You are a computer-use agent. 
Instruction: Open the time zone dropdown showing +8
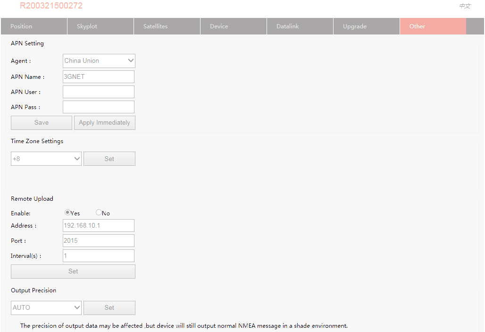pyautogui.click(x=46, y=159)
